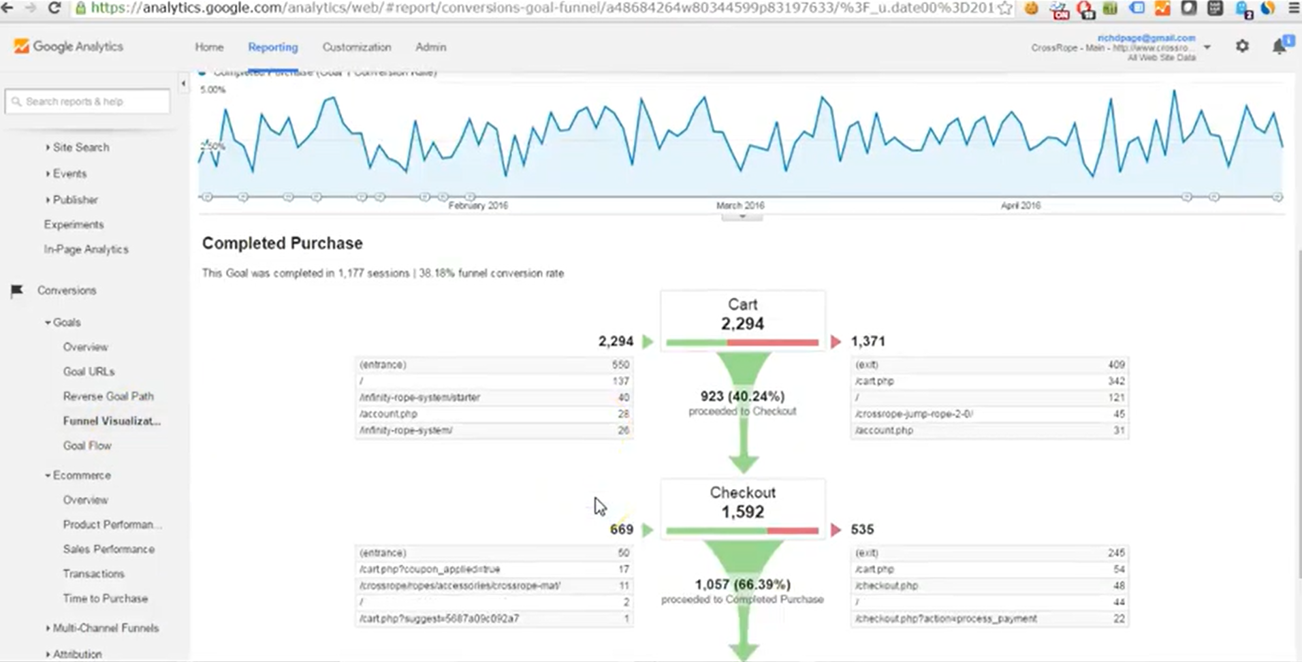Viewport: 1302px width, 662px height.
Task: Open Experiments report
Action: point(74,225)
